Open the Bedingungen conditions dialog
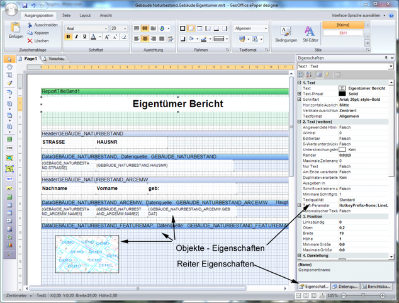The image size is (399, 303). [286, 33]
